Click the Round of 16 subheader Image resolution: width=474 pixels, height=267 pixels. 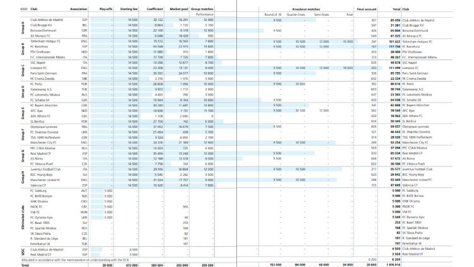pyautogui.click(x=274, y=15)
